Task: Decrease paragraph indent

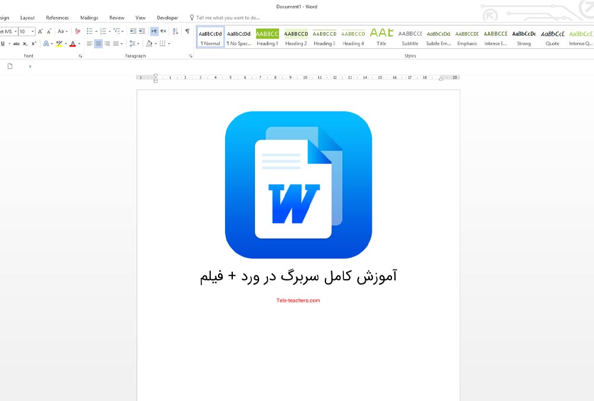Action: pyautogui.click(x=133, y=31)
